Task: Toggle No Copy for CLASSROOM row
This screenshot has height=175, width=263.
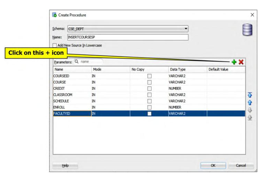Action: [x=149, y=94]
